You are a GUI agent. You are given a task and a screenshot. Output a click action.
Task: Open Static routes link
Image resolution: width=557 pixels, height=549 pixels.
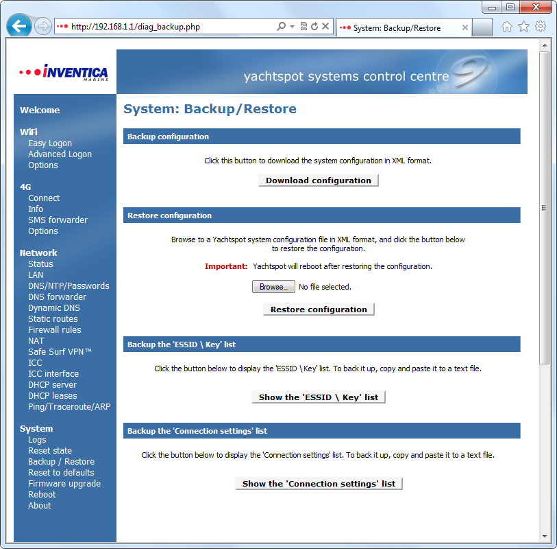pyautogui.click(x=53, y=319)
